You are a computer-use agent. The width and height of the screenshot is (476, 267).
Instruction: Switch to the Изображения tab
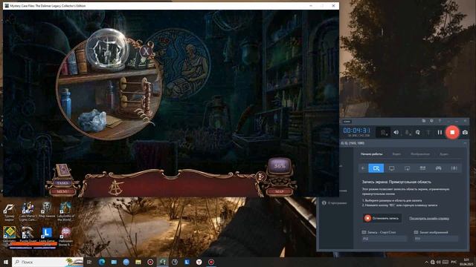coord(420,154)
